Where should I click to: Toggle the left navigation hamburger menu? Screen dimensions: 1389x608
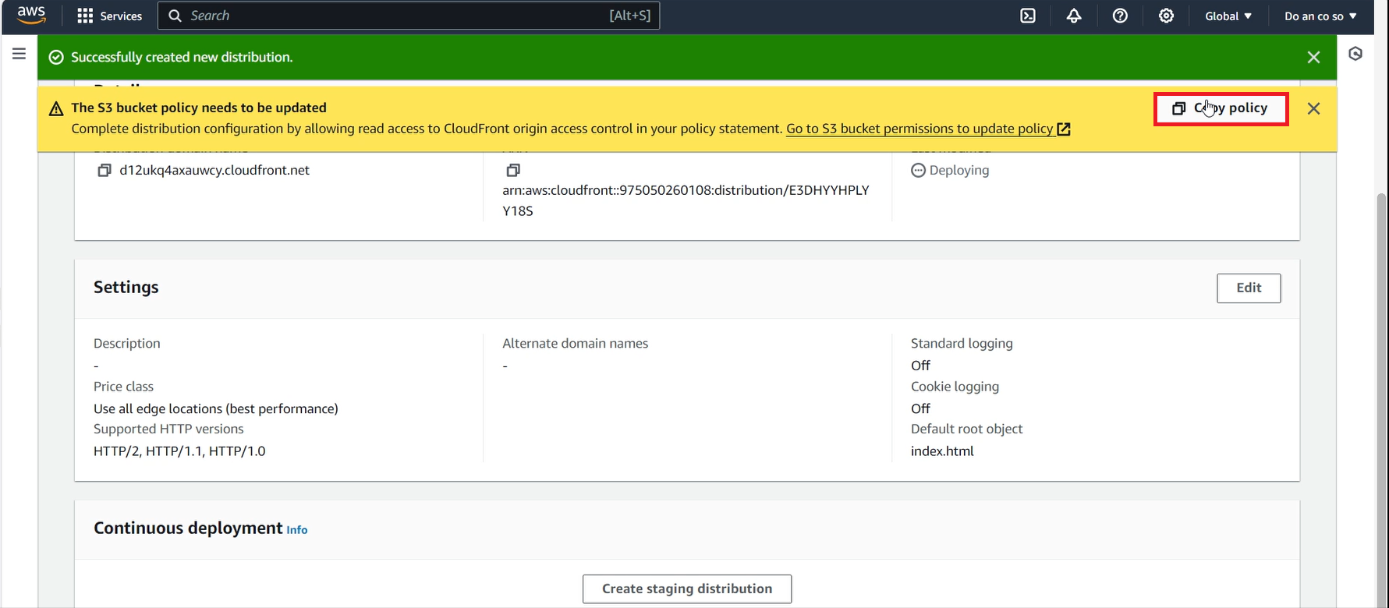point(19,53)
